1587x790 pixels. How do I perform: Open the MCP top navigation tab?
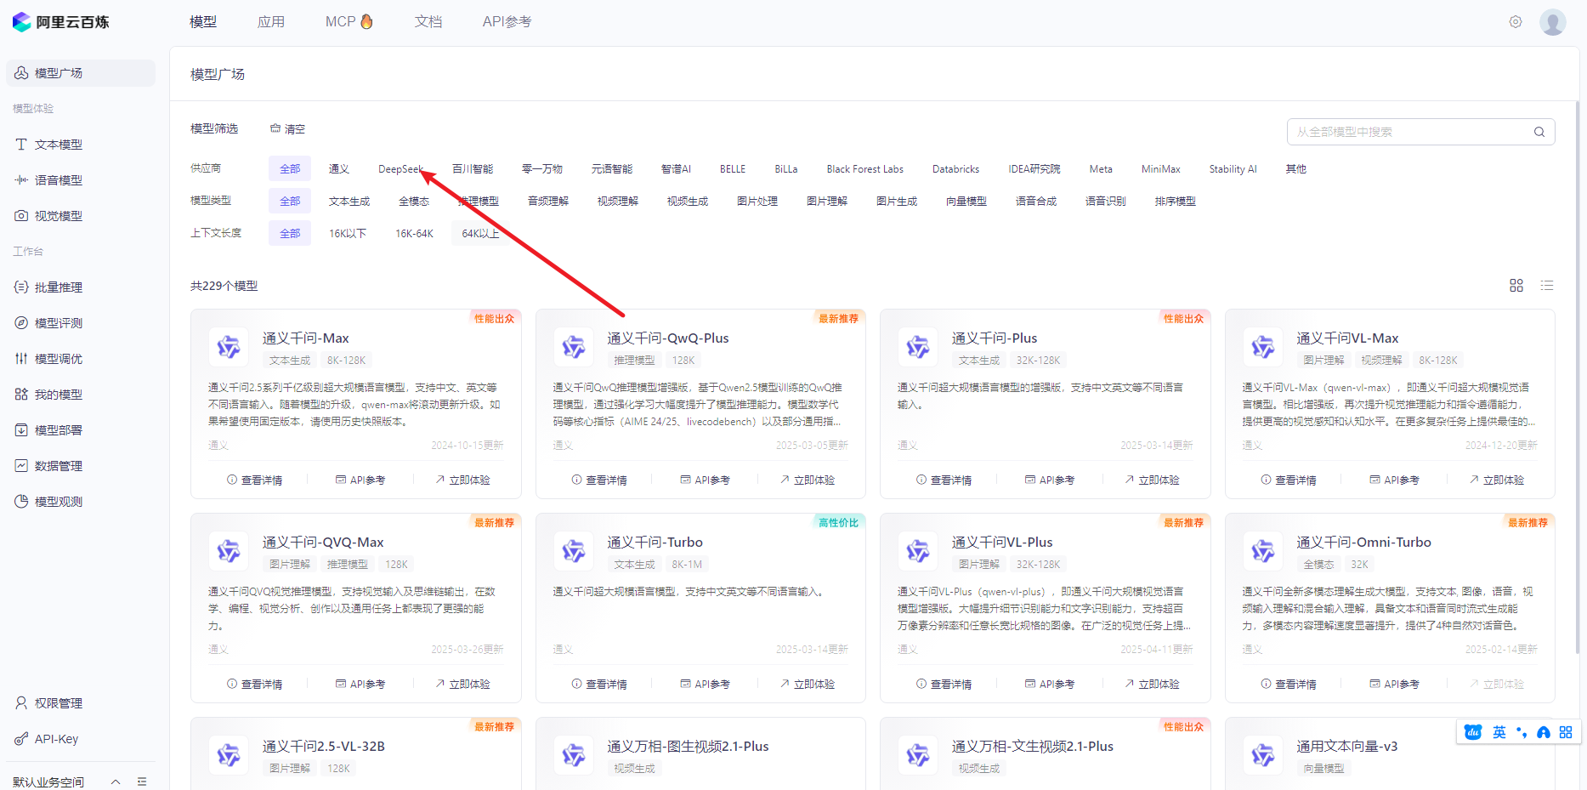click(x=349, y=22)
